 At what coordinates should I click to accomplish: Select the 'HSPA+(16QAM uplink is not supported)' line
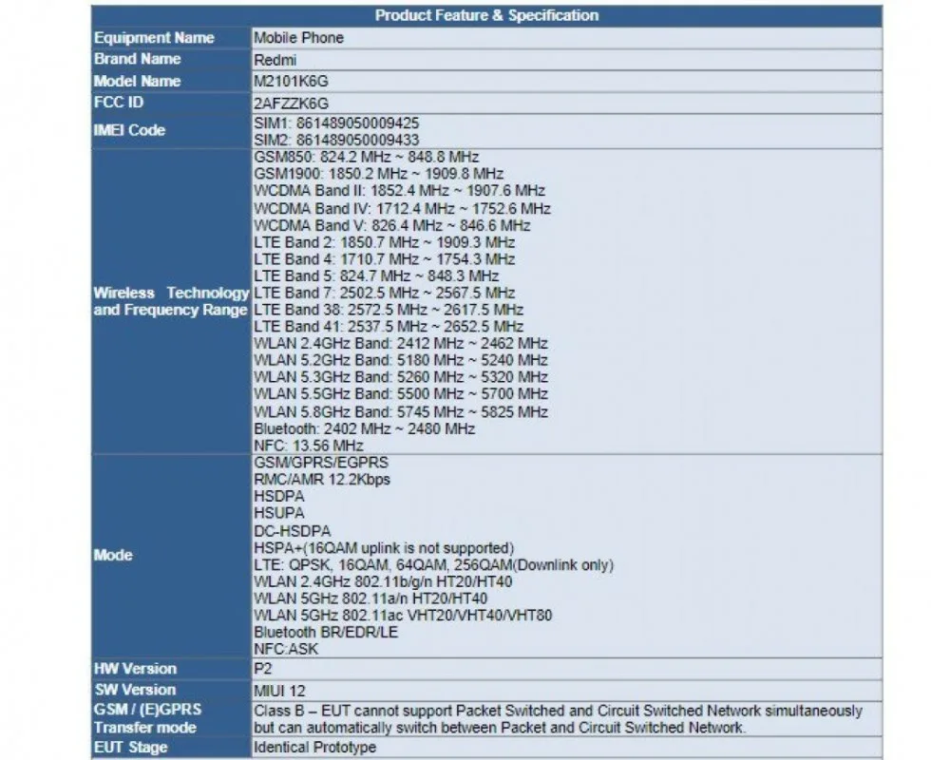pos(384,548)
